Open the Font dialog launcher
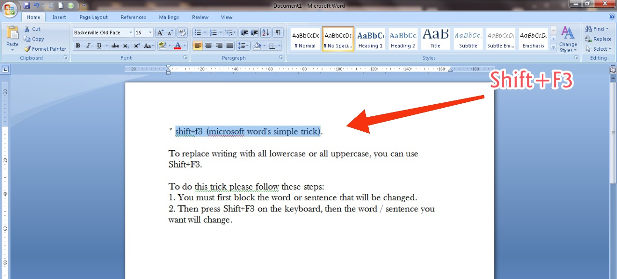 tap(186, 58)
